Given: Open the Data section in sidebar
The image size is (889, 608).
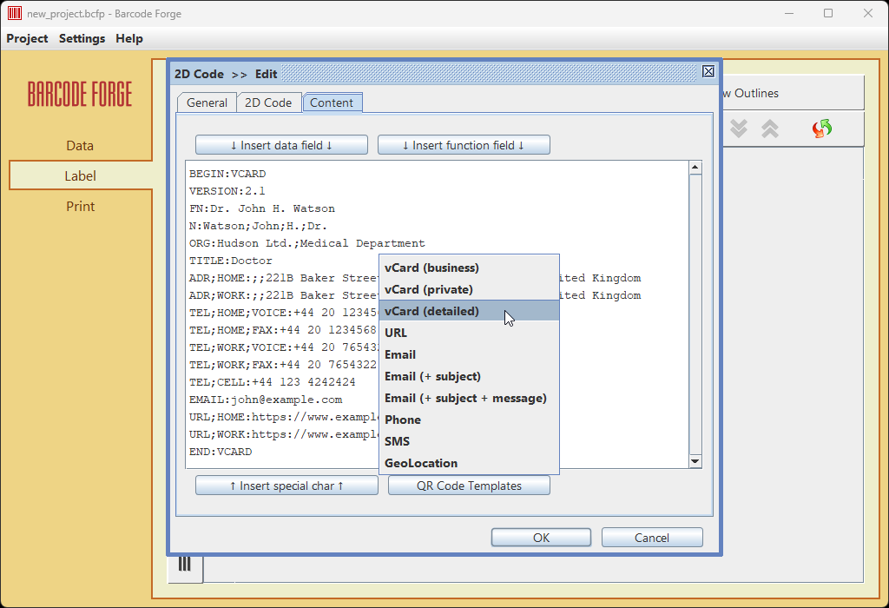Looking at the screenshot, I should (80, 146).
